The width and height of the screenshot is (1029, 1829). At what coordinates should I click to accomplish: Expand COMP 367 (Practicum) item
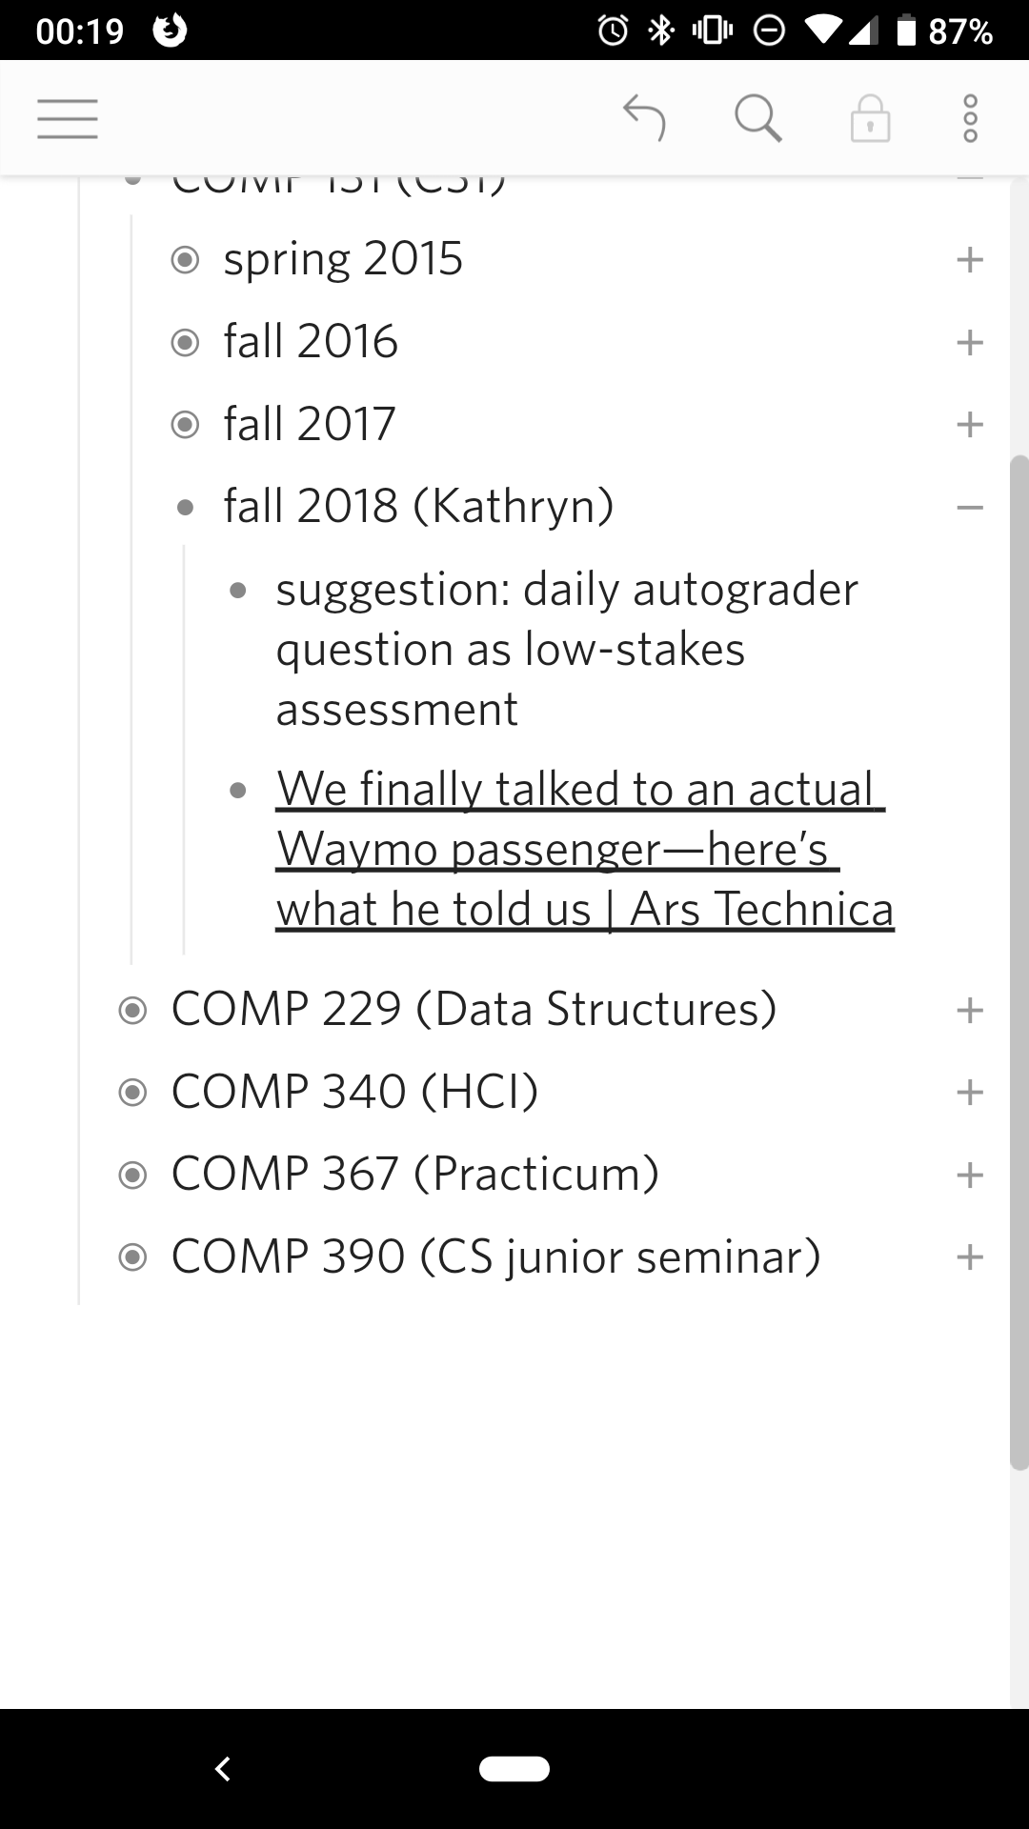point(970,1175)
